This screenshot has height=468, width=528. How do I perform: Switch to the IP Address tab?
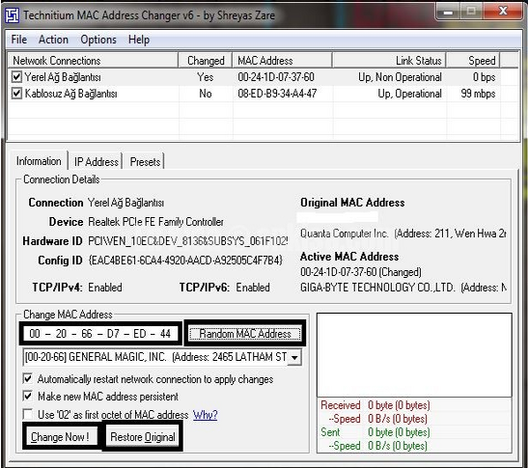[97, 161]
